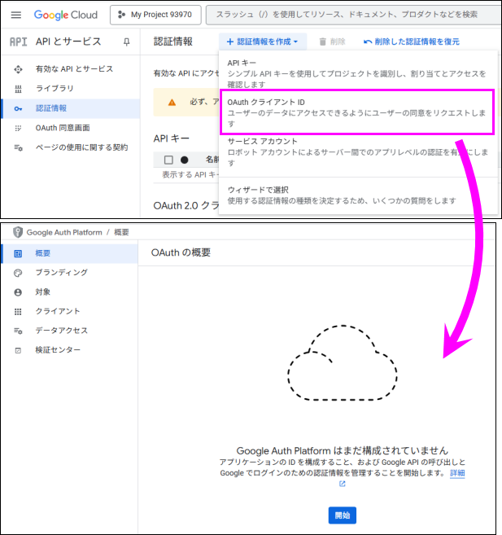Click the 検証センター checkbox icon
Viewport: 502px width, 535px height.
point(18,350)
